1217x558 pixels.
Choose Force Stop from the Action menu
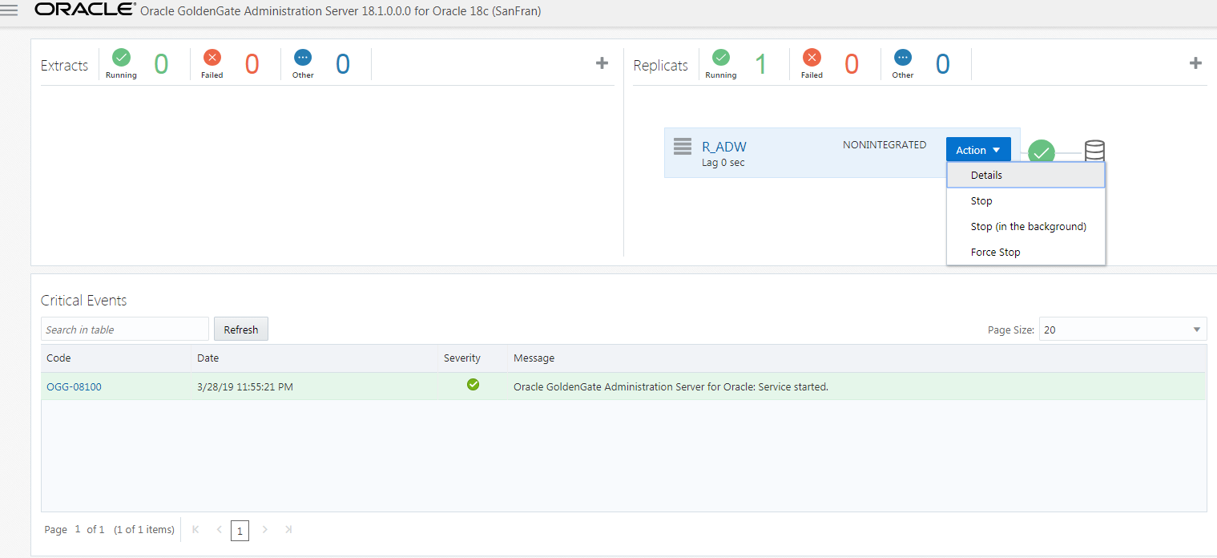(1026, 252)
